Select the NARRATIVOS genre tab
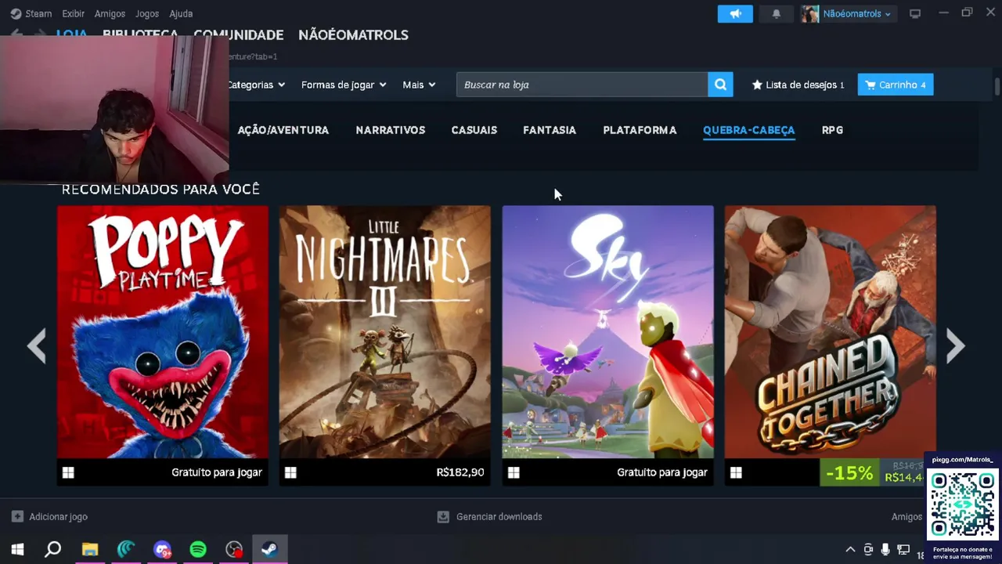 pyautogui.click(x=391, y=130)
